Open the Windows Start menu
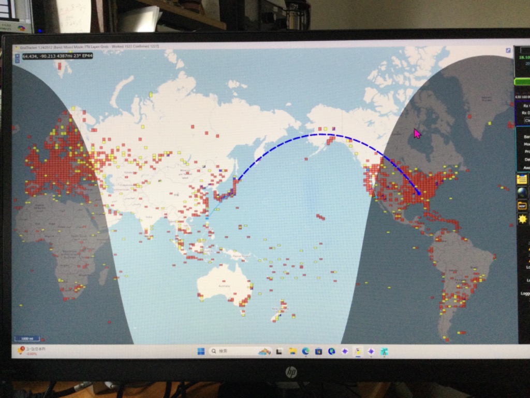 (201, 351)
